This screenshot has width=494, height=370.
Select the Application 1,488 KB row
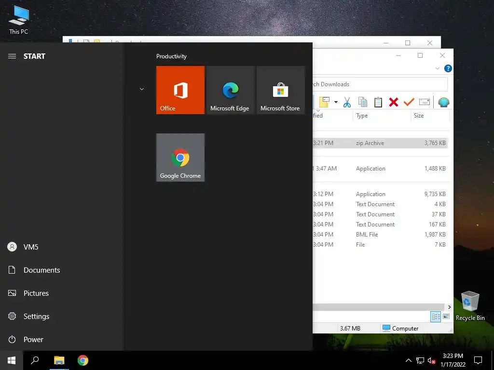(380, 169)
